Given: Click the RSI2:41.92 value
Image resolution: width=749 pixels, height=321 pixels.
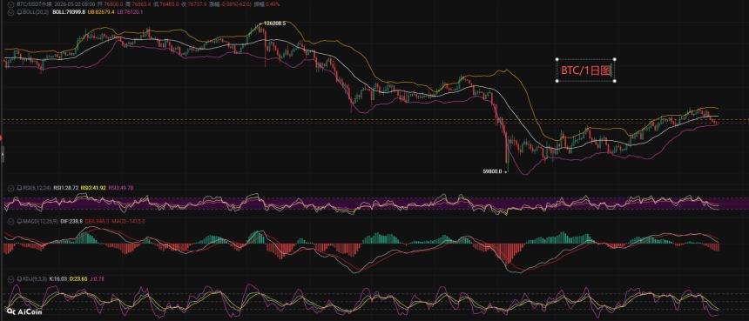Looking at the screenshot, I should point(93,188).
